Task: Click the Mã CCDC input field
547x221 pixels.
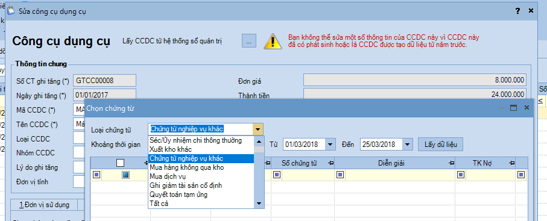Action: click(x=79, y=110)
